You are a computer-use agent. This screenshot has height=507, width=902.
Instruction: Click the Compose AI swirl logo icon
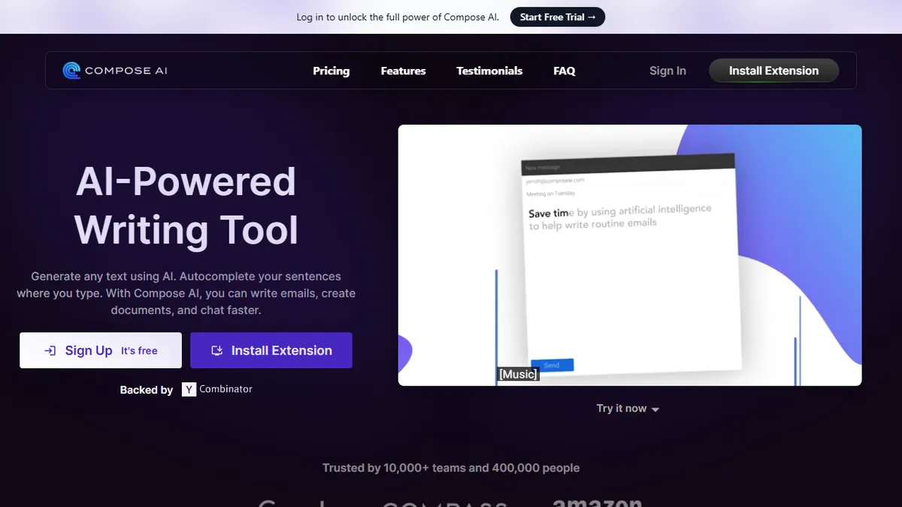coord(71,71)
